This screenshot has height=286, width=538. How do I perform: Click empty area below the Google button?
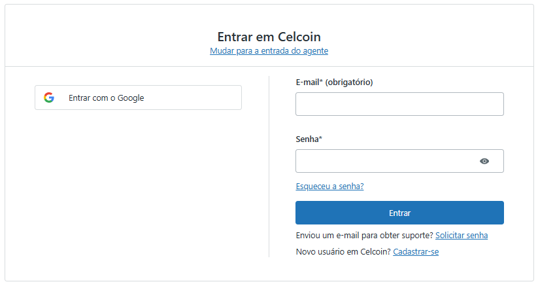[138, 183]
